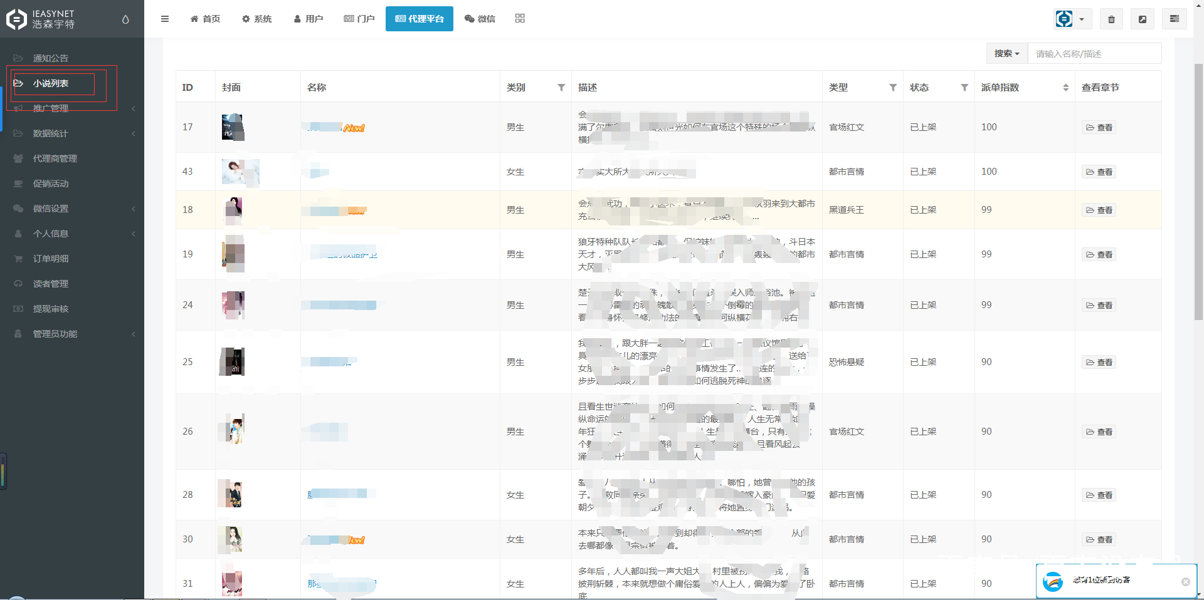Click cover thumbnail of novel ID 17
Image resolution: width=1204 pixels, height=600 pixels.
coord(233,127)
